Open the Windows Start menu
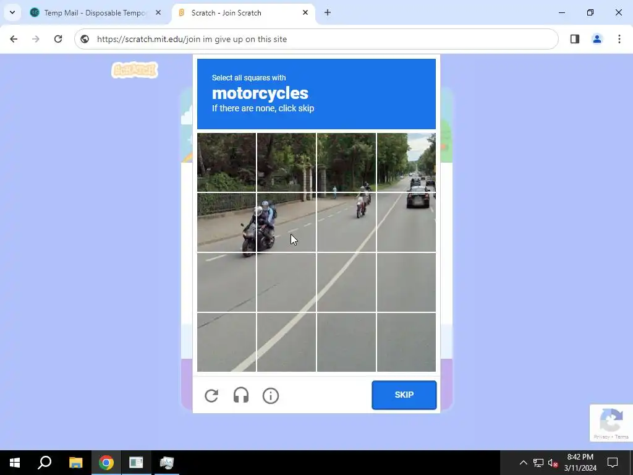This screenshot has width=633, height=475. click(15, 463)
